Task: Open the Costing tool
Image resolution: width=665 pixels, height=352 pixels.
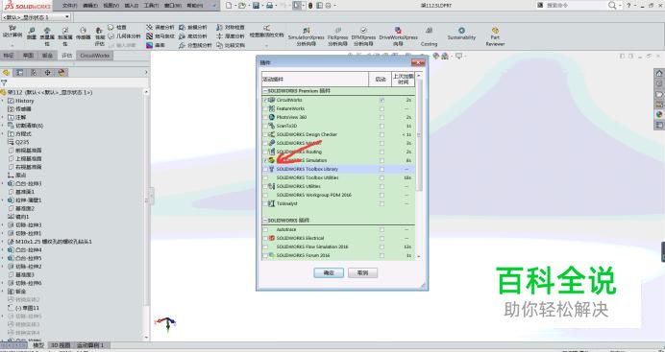Action: pos(429,36)
